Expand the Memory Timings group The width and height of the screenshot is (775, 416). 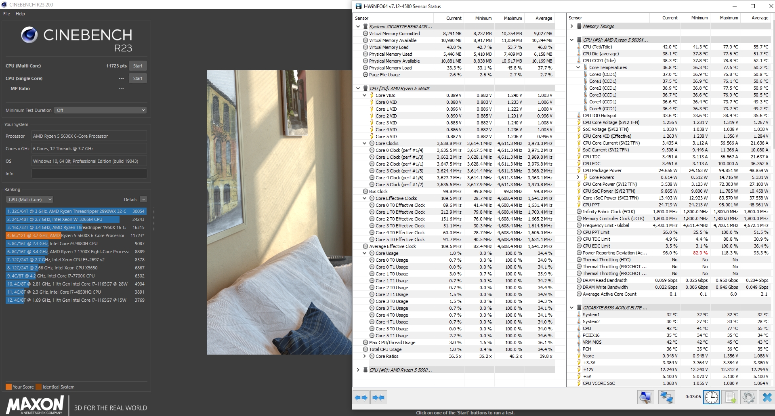[572, 26]
